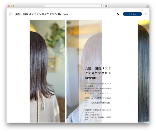Select the dark brown bob hair photo

point(47,71)
